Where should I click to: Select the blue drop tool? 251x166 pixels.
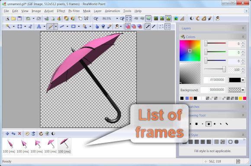(97, 26)
